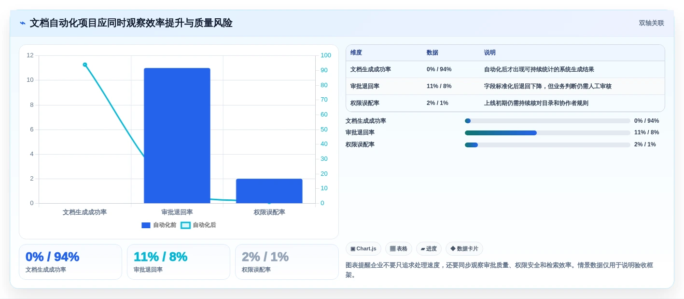Click the right axis value 100

coord(326,55)
